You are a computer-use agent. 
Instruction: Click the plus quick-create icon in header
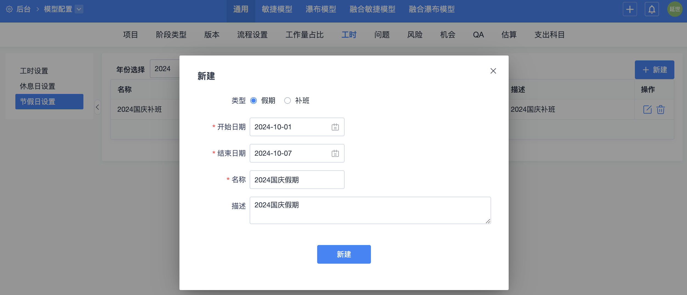(630, 10)
